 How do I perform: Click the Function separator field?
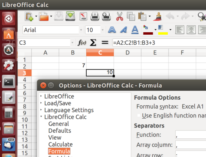(191, 135)
